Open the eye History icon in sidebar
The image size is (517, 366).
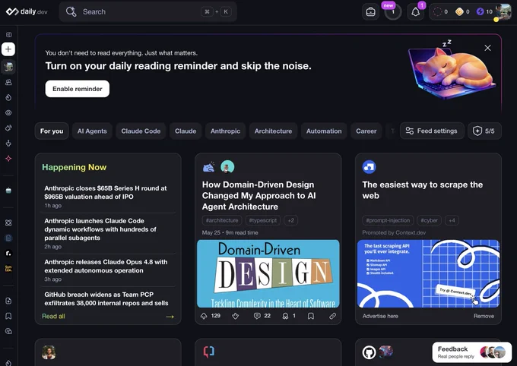[x=8, y=112]
